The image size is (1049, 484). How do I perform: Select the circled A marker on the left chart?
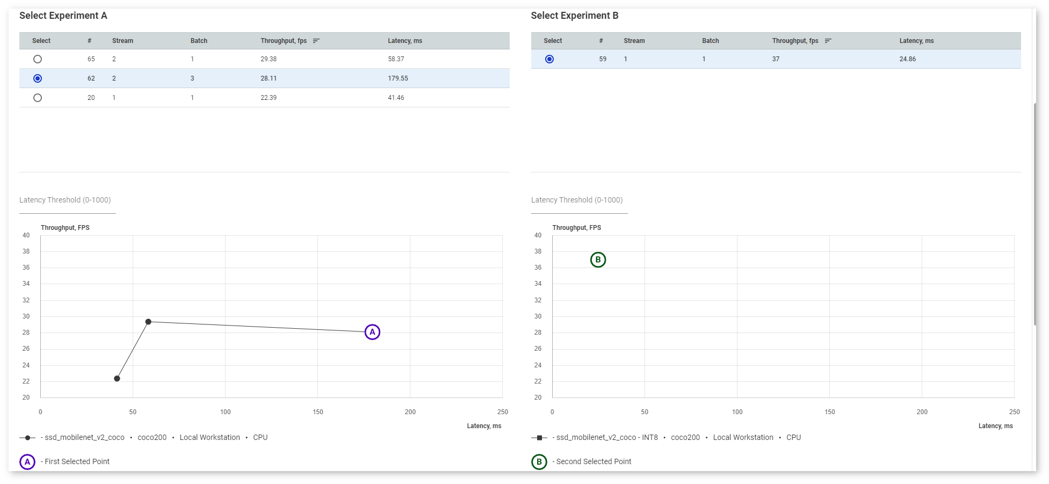pos(372,332)
